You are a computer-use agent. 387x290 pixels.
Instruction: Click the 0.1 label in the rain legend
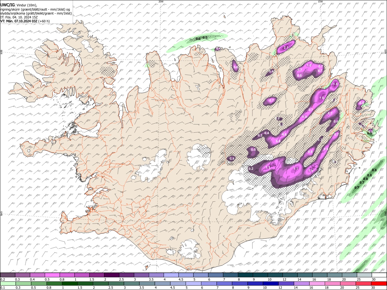(2, 288)
